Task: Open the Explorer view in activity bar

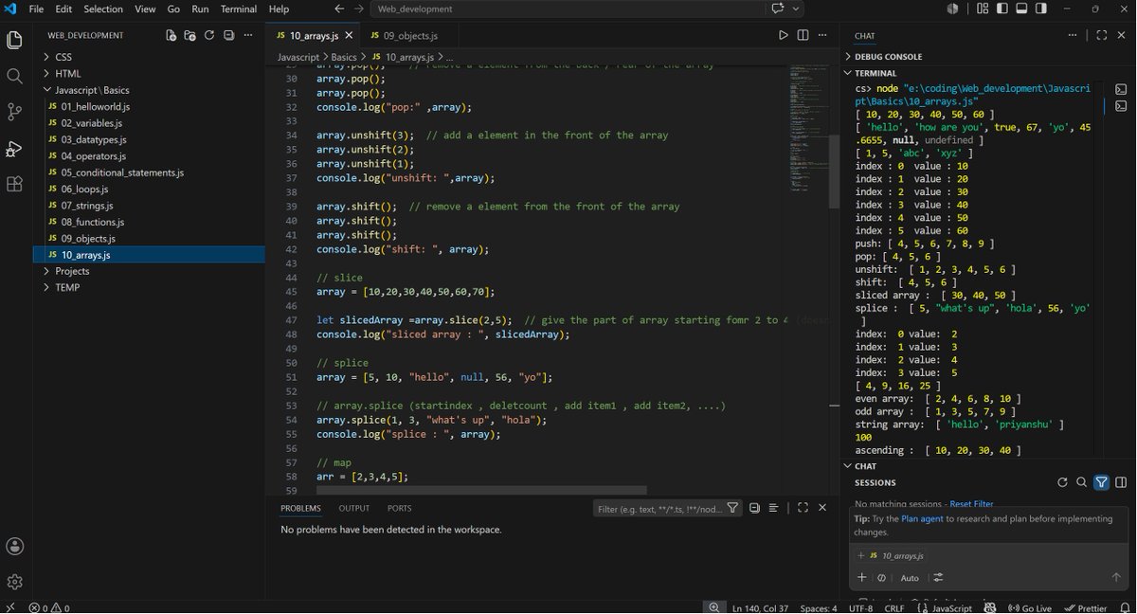Action: tap(14, 41)
